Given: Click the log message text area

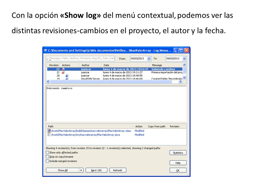Looking at the screenshot, I should point(116,104).
